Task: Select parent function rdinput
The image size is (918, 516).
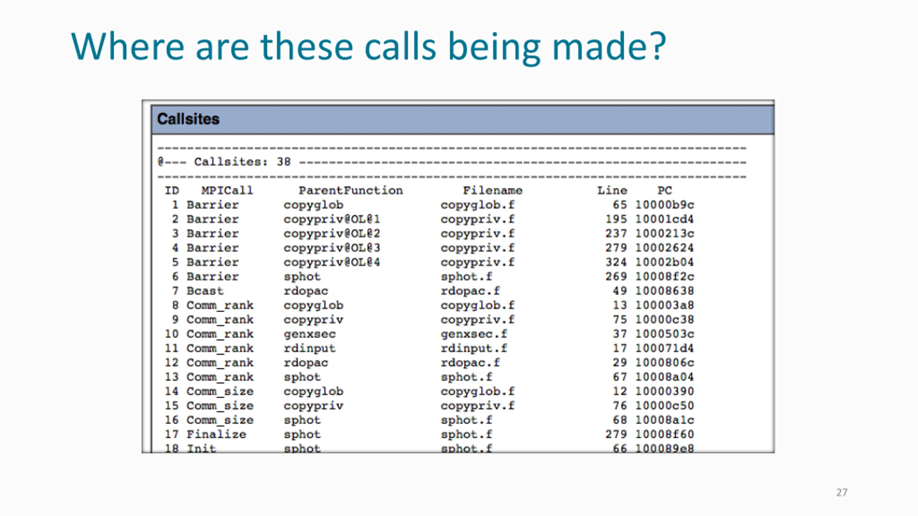Action: pyautogui.click(x=309, y=348)
